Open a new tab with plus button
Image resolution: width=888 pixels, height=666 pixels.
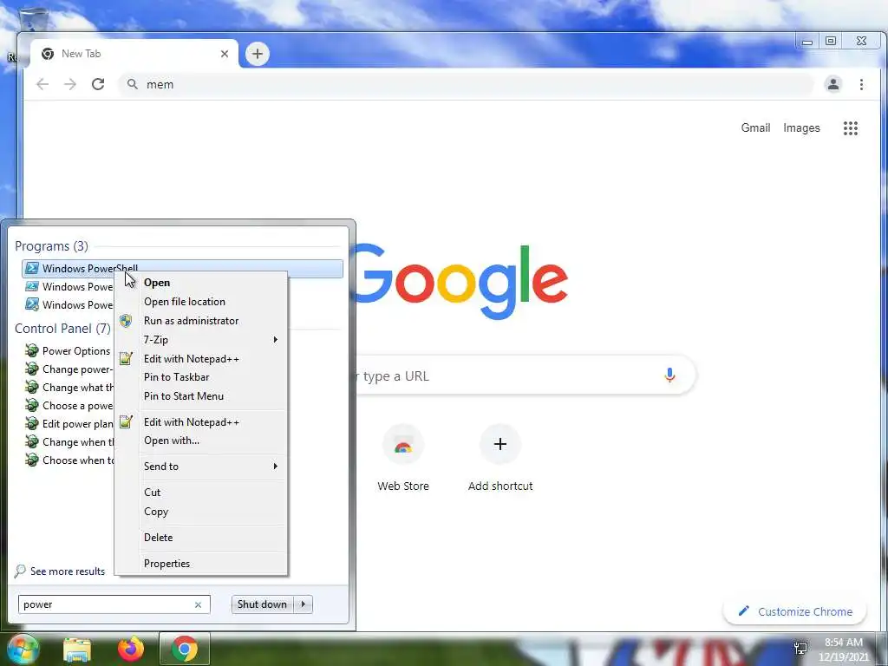click(257, 54)
